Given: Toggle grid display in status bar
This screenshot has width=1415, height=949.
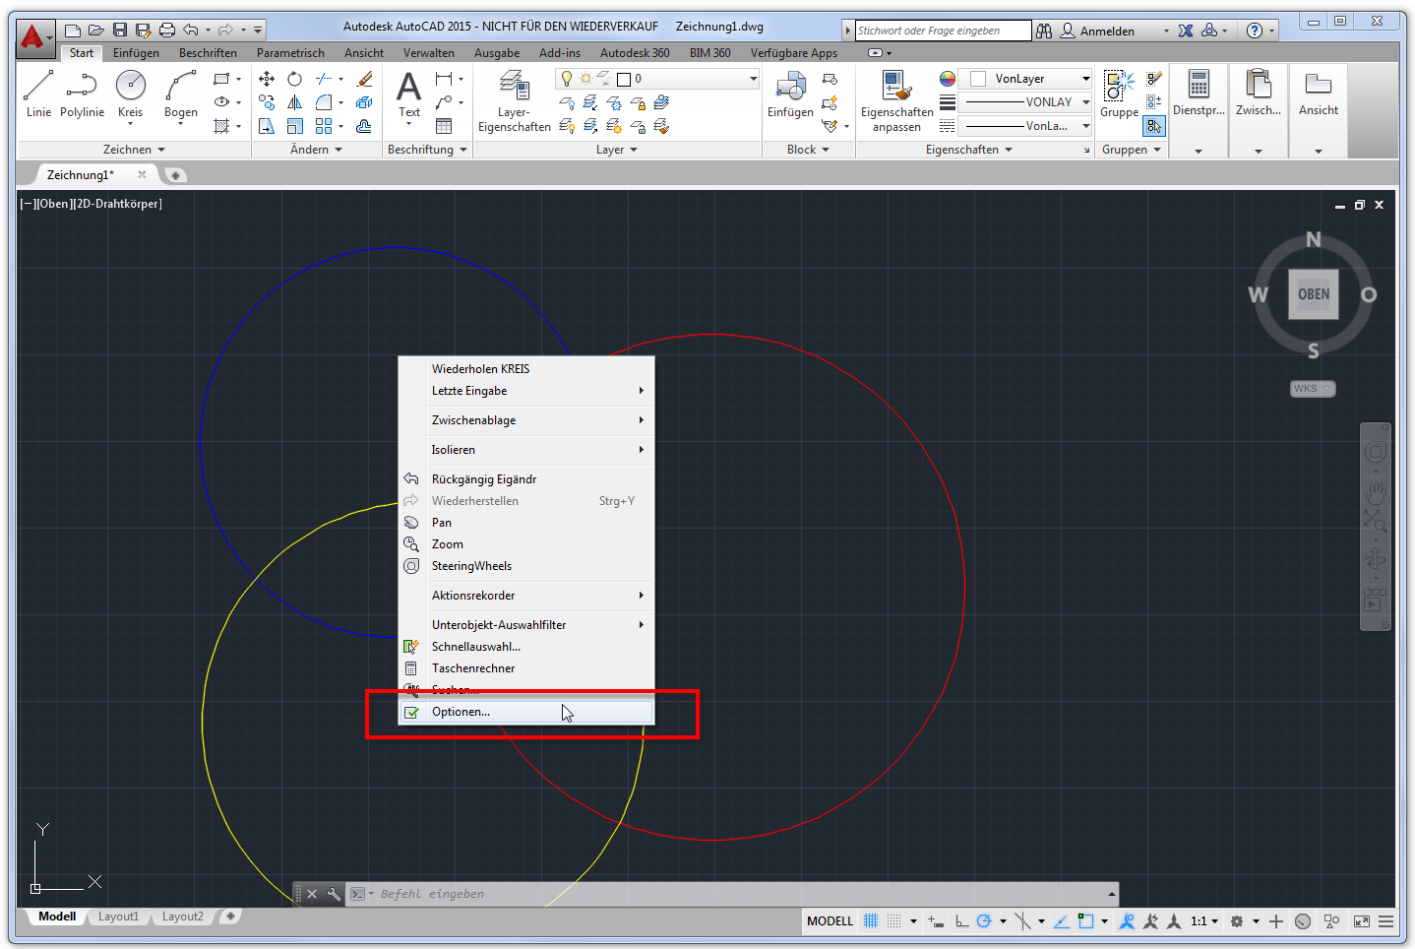Looking at the screenshot, I should coord(871,921).
